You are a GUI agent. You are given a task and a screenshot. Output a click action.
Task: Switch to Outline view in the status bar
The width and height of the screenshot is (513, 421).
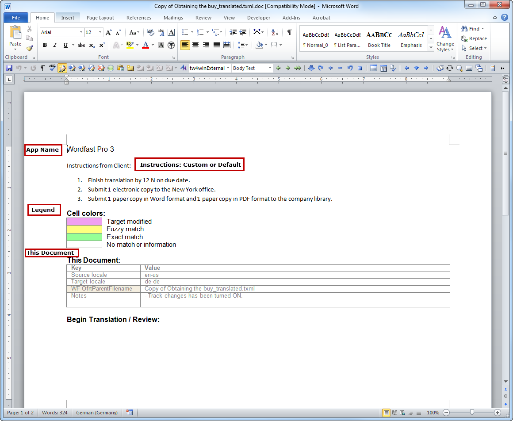pos(410,413)
